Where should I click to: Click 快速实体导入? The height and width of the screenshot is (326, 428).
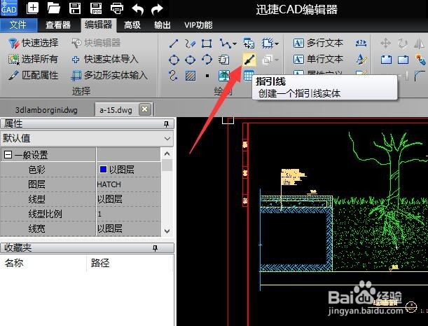tap(105, 59)
